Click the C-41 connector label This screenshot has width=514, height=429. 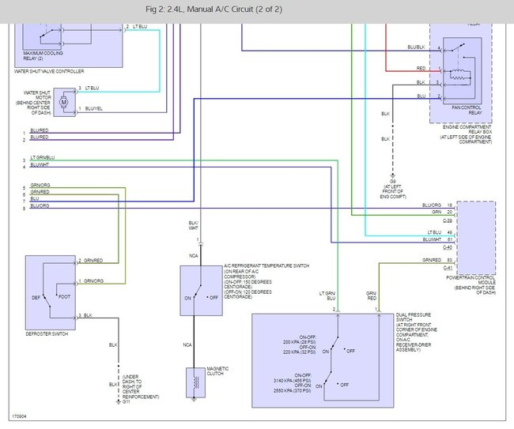448,268
